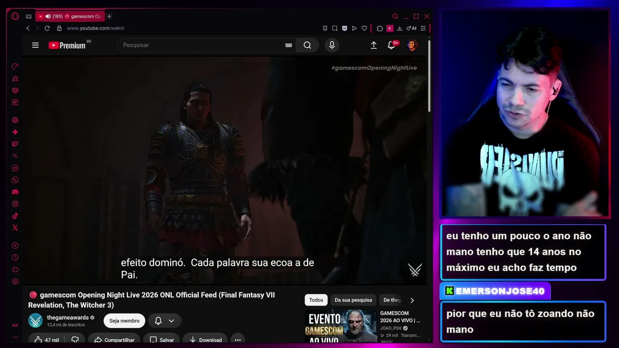
Task: Open the sidebar three-dots setup menu
Action: pos(15,337)
